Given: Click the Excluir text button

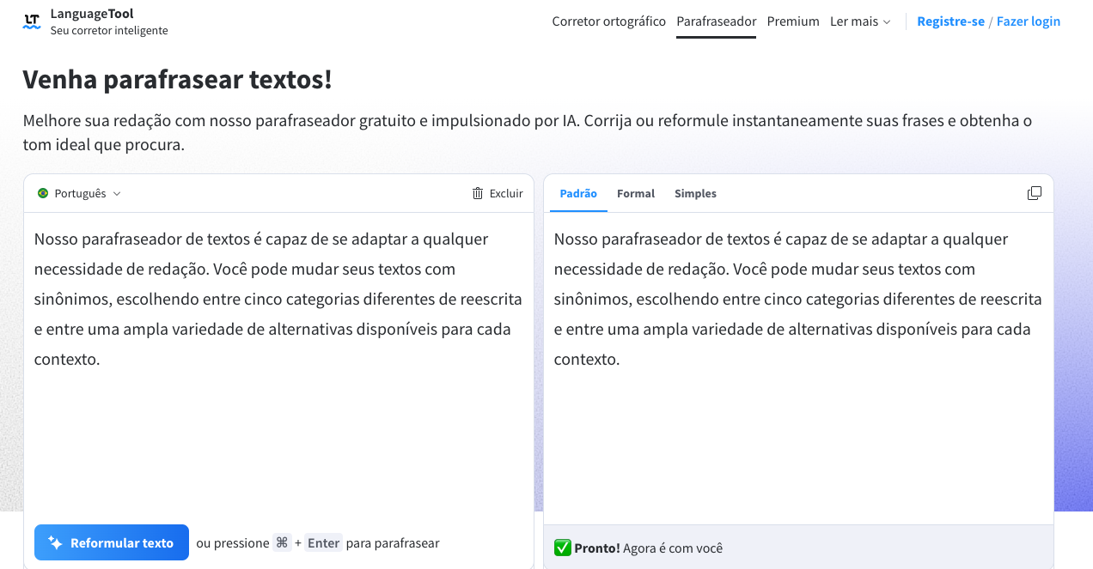Looking at the screenshot, I should coord(506,193).
